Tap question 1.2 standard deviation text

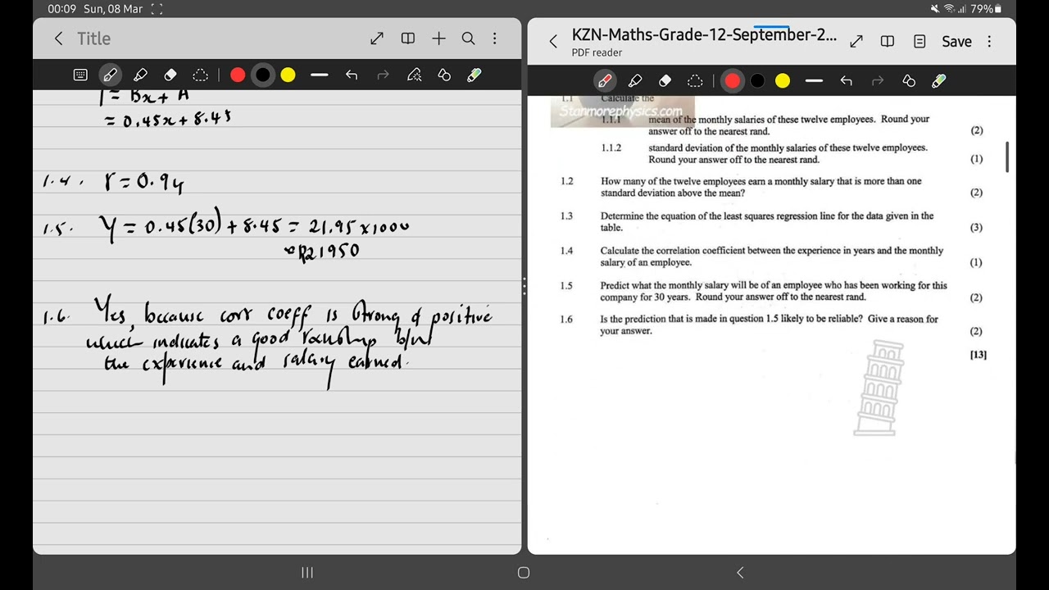point(761,187)
